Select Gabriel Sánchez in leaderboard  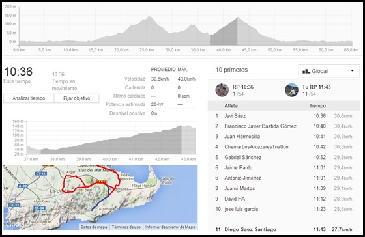coord(242,157)
